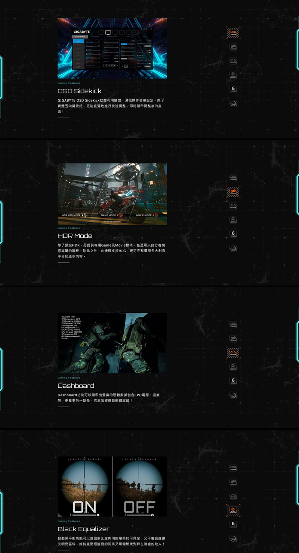The image size is (299, 553).
Task: Open the Dashboard gauge icon in the Black Equalizer section
Action: pos(233,496)
